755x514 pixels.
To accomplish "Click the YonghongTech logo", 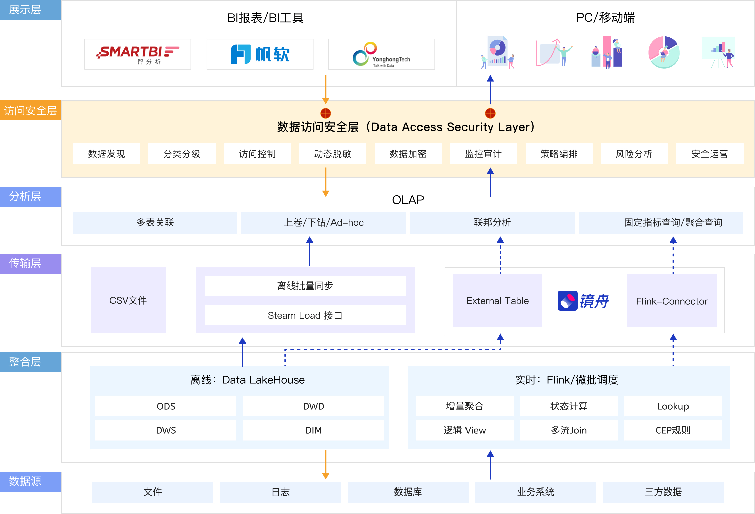I will 382,54.
